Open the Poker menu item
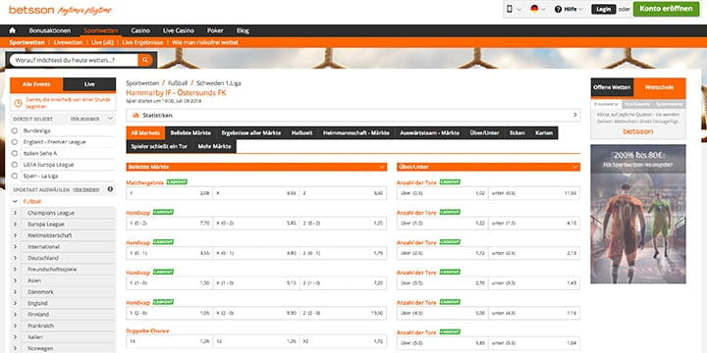Screen dimensions: 707x353 coord(215,30)
